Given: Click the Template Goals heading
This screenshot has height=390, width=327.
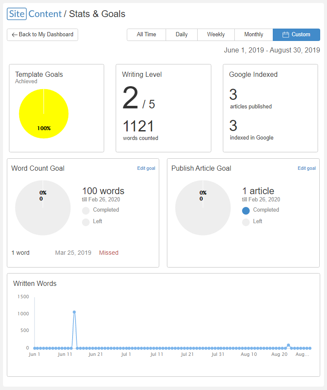Looking at the screenshot, I should [39, 74].
